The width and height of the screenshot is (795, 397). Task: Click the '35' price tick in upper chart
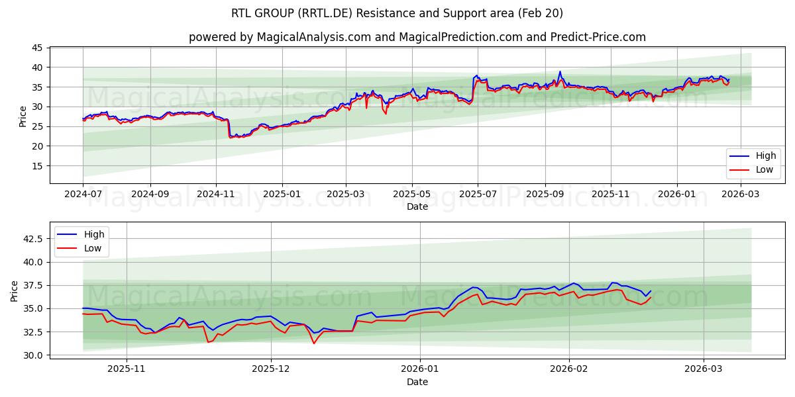[x=38, y=87]
